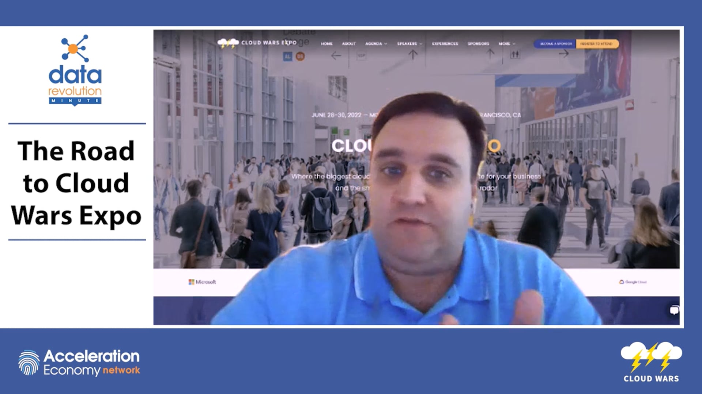Screen dimensions: 702x394
Task: Click the Register to Attend button
Action: 597,44
